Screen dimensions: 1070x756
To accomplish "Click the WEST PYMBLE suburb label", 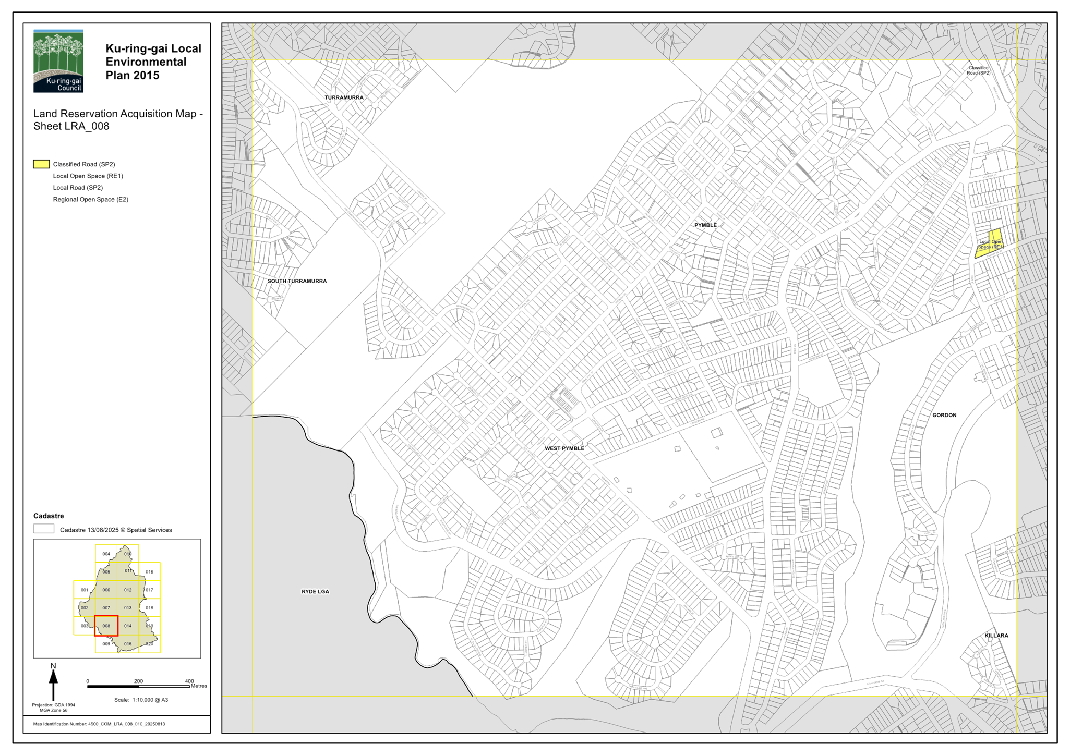I will 564,448.
